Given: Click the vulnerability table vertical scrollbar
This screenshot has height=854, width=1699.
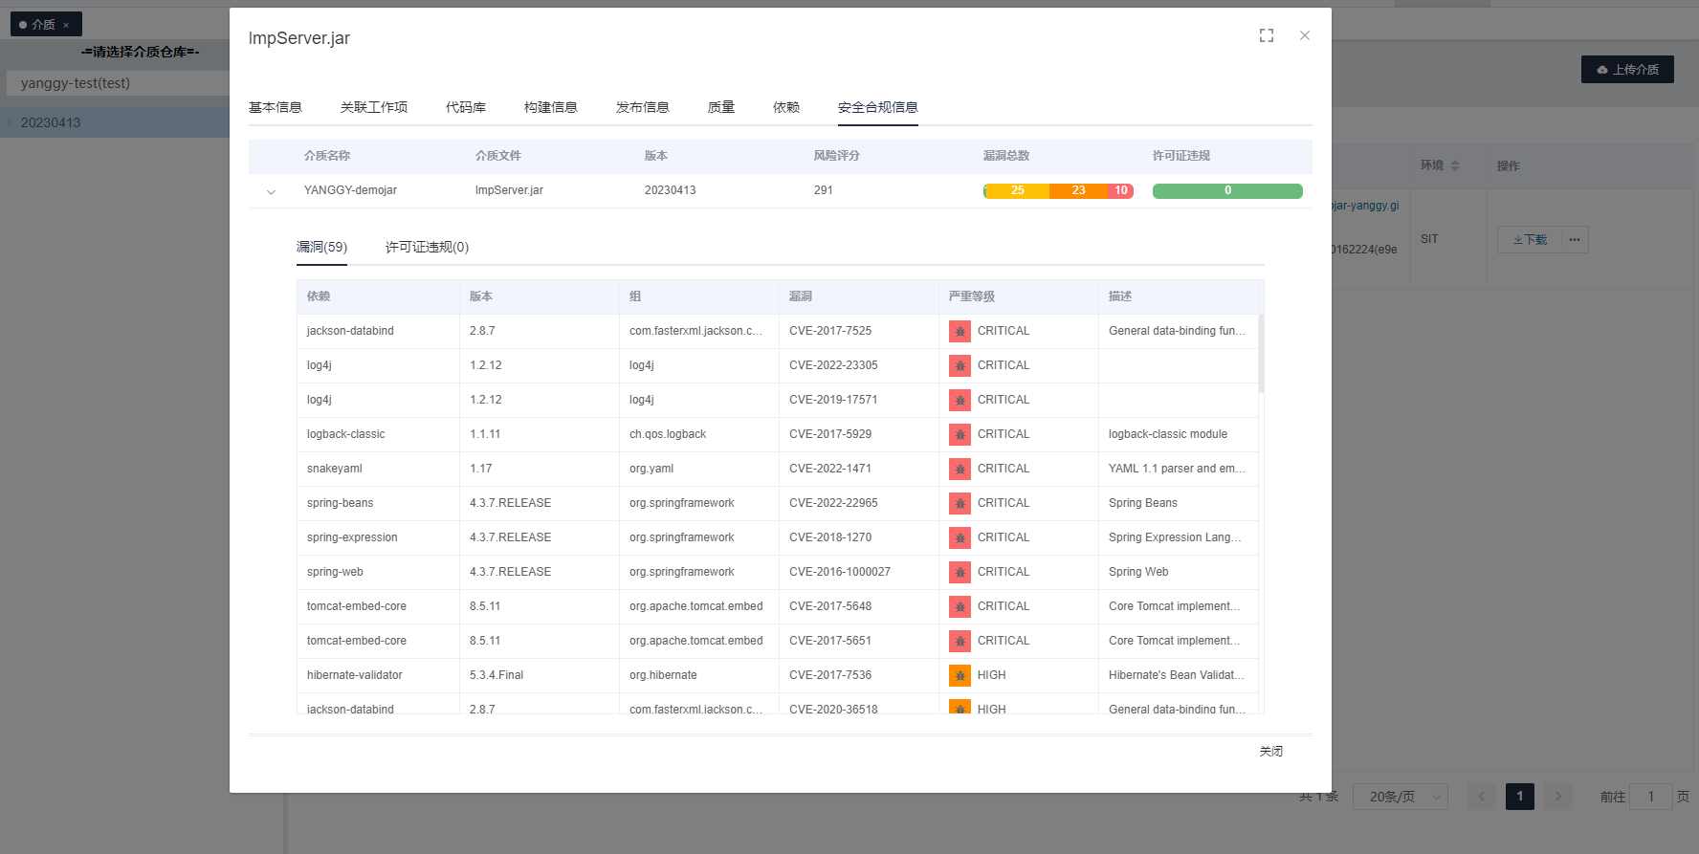Looking at the screenshot, I should point(1261,354).
